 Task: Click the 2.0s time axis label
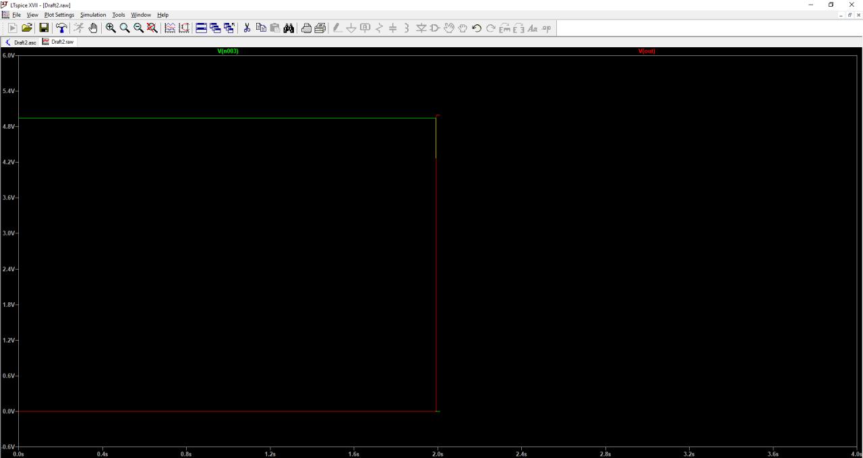(438, 454)
